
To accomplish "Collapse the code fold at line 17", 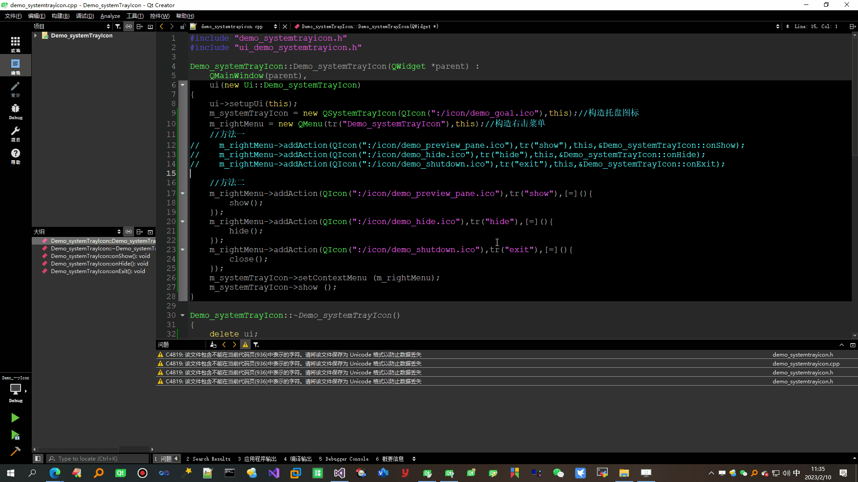I will pos(182,193).
